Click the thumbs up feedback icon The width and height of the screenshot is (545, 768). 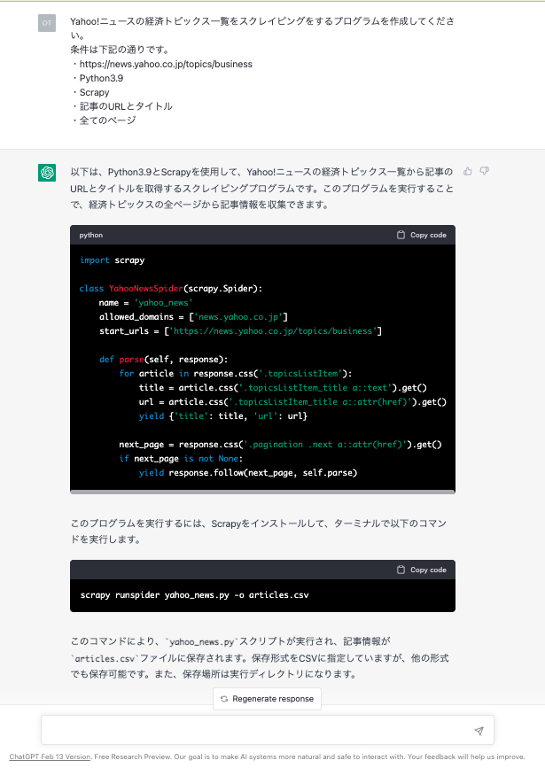click(468, 171)
